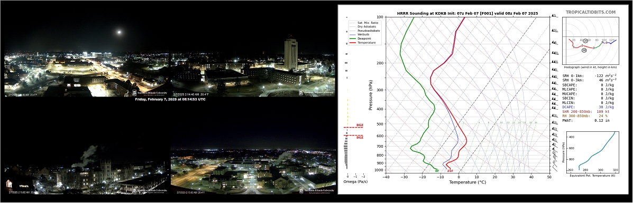Click the Northern Illinois University logo, top-right webcam
Image resolution: width=633 pixels, height=203 pixels.
click(317, 92)
